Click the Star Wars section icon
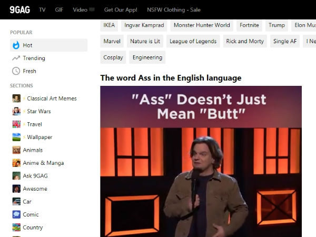316x237 pixels. click(x=16, y=111)
